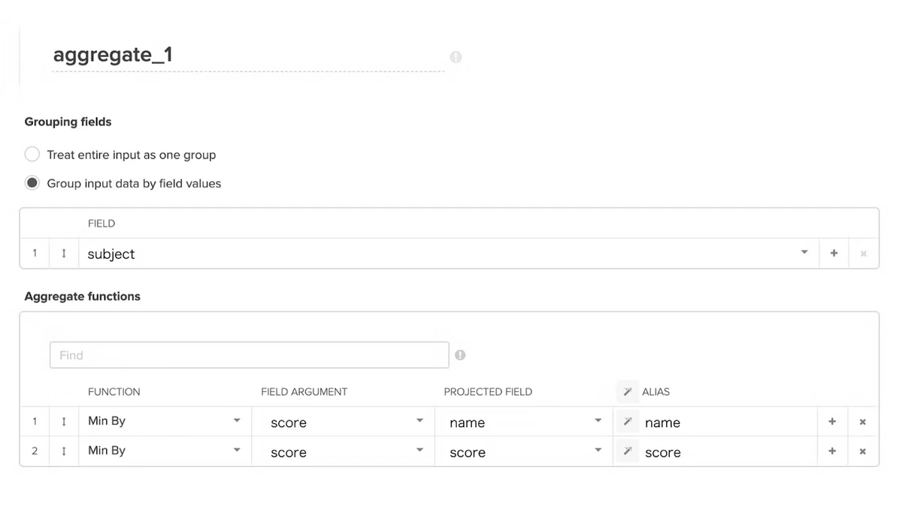Screen dimensions: 902x512
Task: Add aggregate function after the score alias row
Action: pos(832,451)
